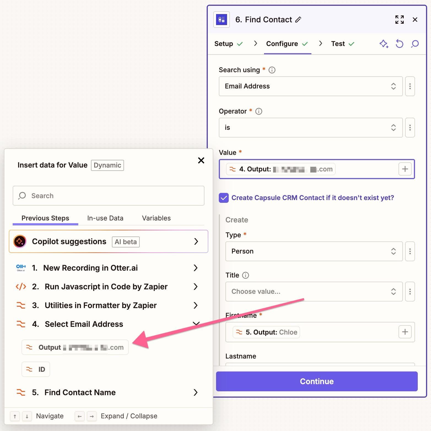Viewport: 431px width, 431px height.
Task: Expand step 5 Find Contact Name
Action: 196,392
